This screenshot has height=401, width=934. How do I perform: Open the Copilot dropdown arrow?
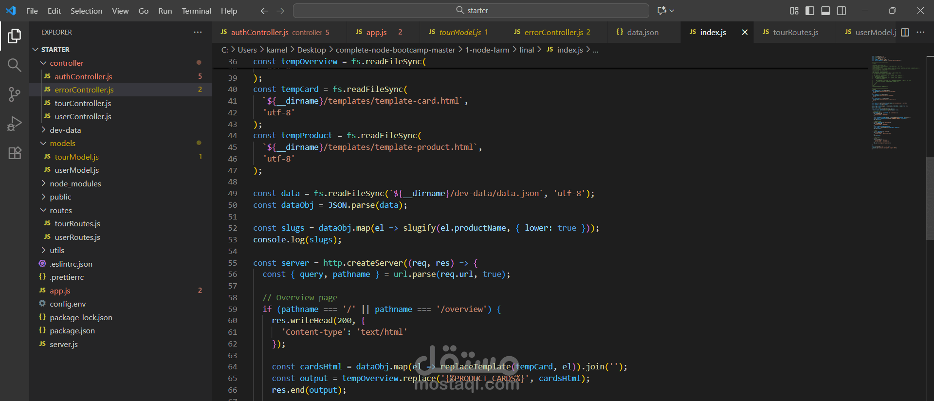pyautogui.click(x=672, y=11)
